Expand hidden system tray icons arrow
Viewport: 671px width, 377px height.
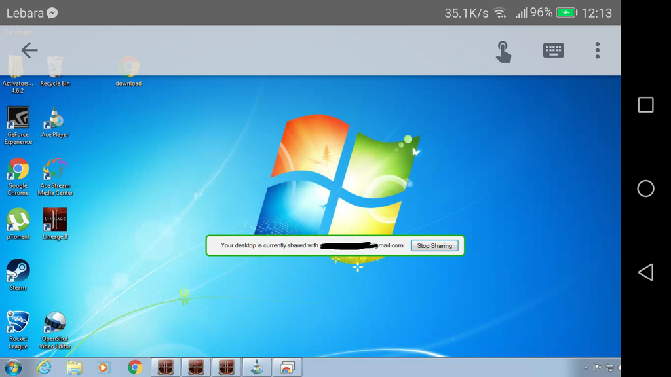586,368
